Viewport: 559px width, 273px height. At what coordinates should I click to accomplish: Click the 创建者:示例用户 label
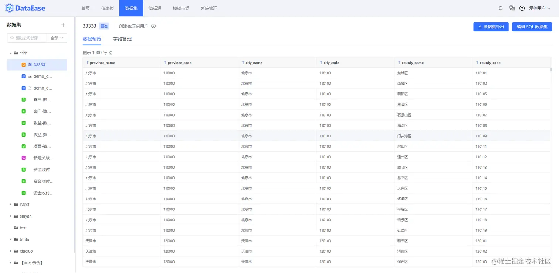click(133, 26)
